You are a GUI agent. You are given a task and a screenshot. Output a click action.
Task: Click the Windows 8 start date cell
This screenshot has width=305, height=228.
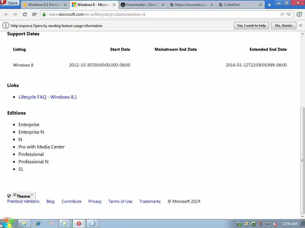coord(99,65)
